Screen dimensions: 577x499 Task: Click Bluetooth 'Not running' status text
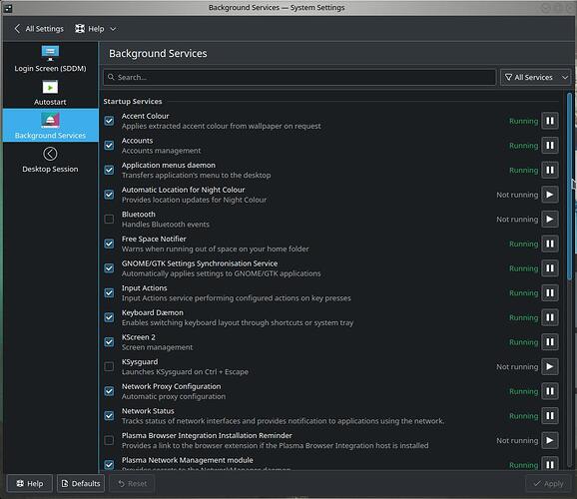[517, 220]
